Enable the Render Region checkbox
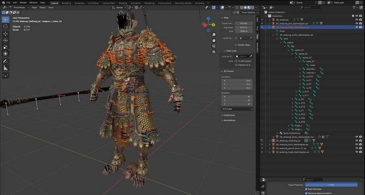 click(236, 44)
